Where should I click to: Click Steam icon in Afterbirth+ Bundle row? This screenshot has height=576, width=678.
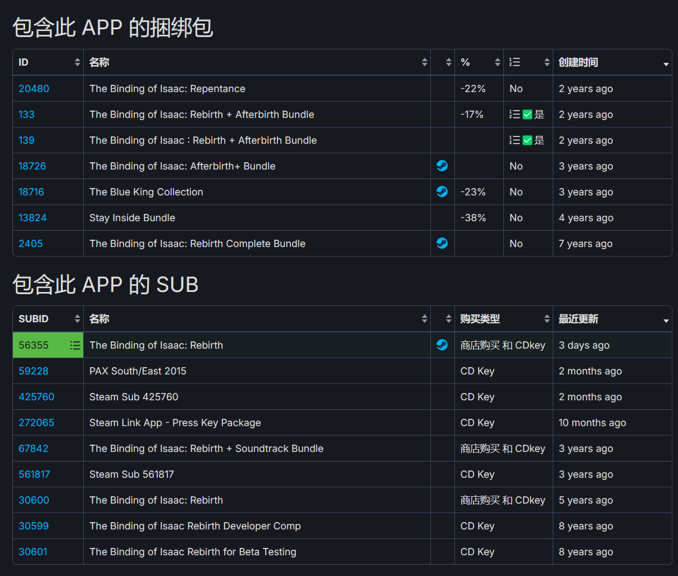tap(442, 166)
